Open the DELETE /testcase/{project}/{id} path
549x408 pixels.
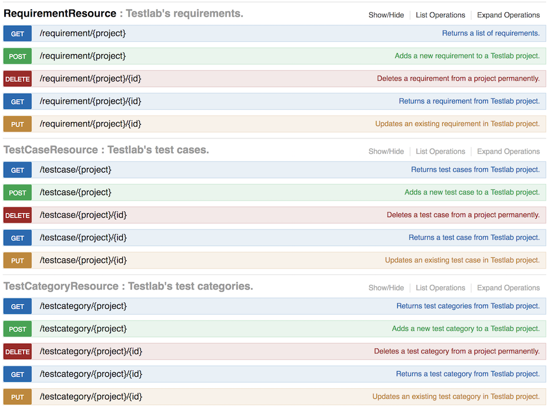coord(83,215)
